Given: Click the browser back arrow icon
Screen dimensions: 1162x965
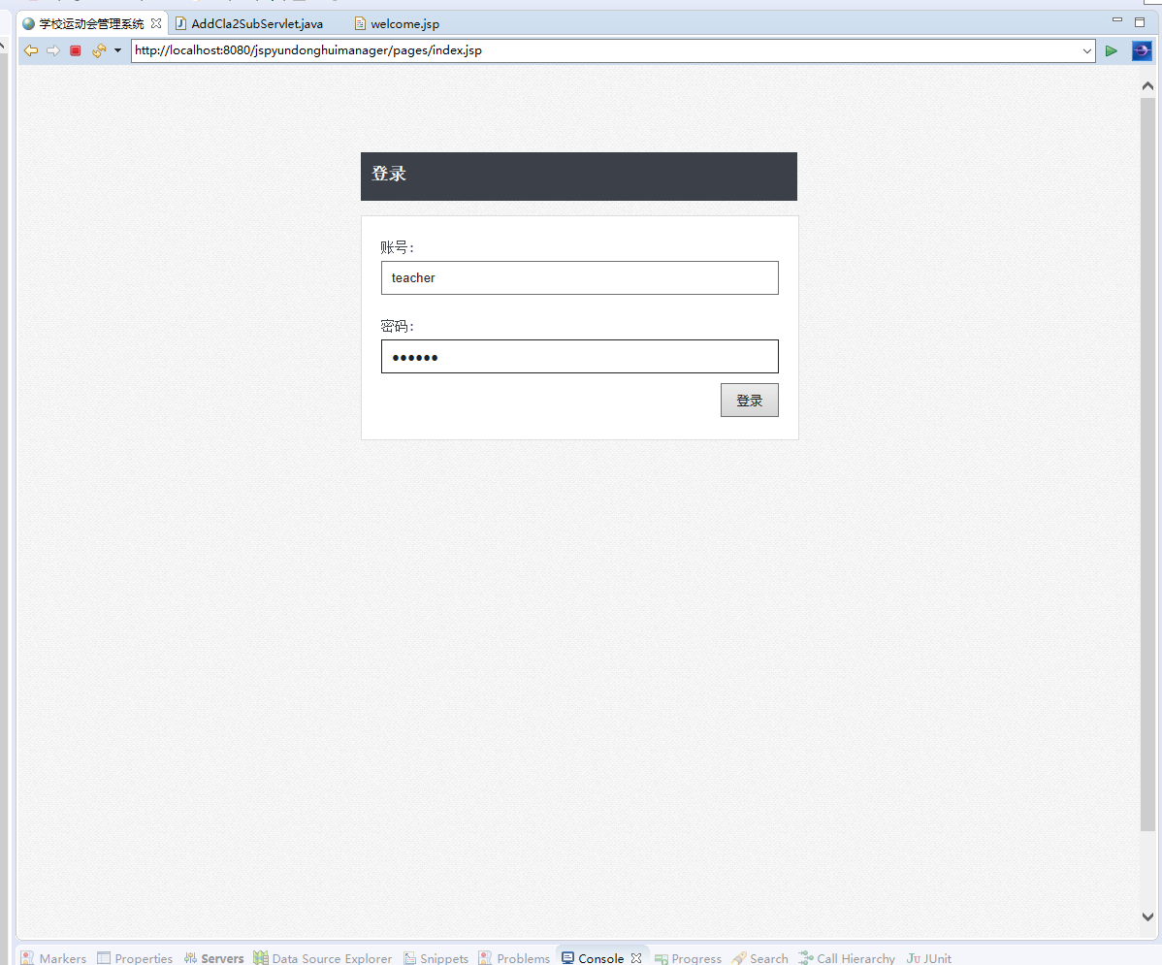Looking at the screenshot, I should (x=31, y=50).
